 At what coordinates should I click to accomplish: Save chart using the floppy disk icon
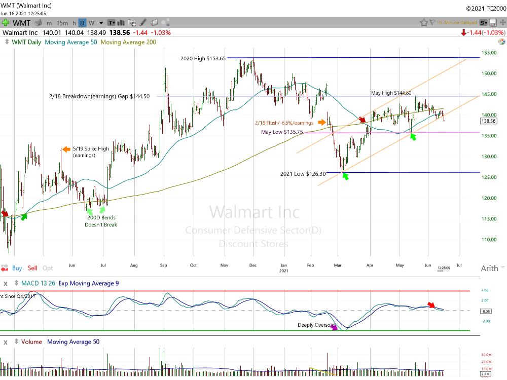[493, 23]
